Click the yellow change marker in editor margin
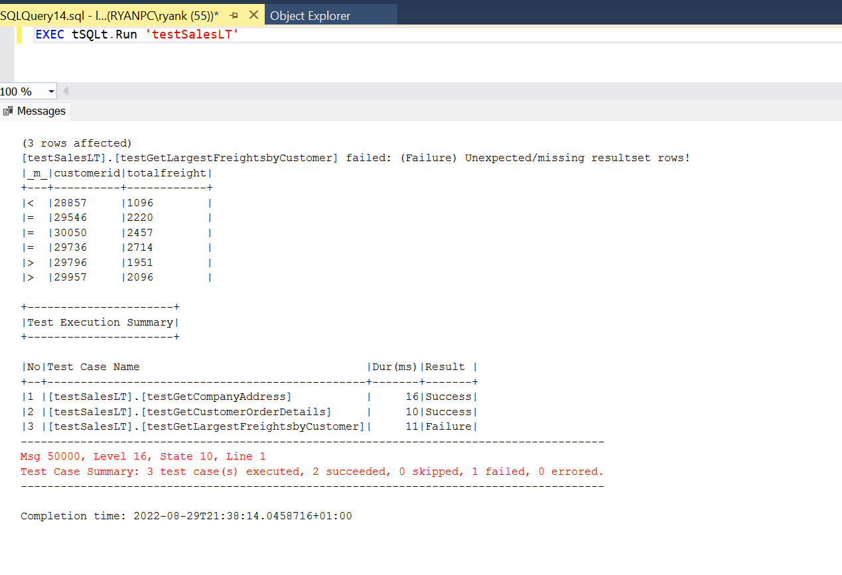 click(x=19, y=34)
